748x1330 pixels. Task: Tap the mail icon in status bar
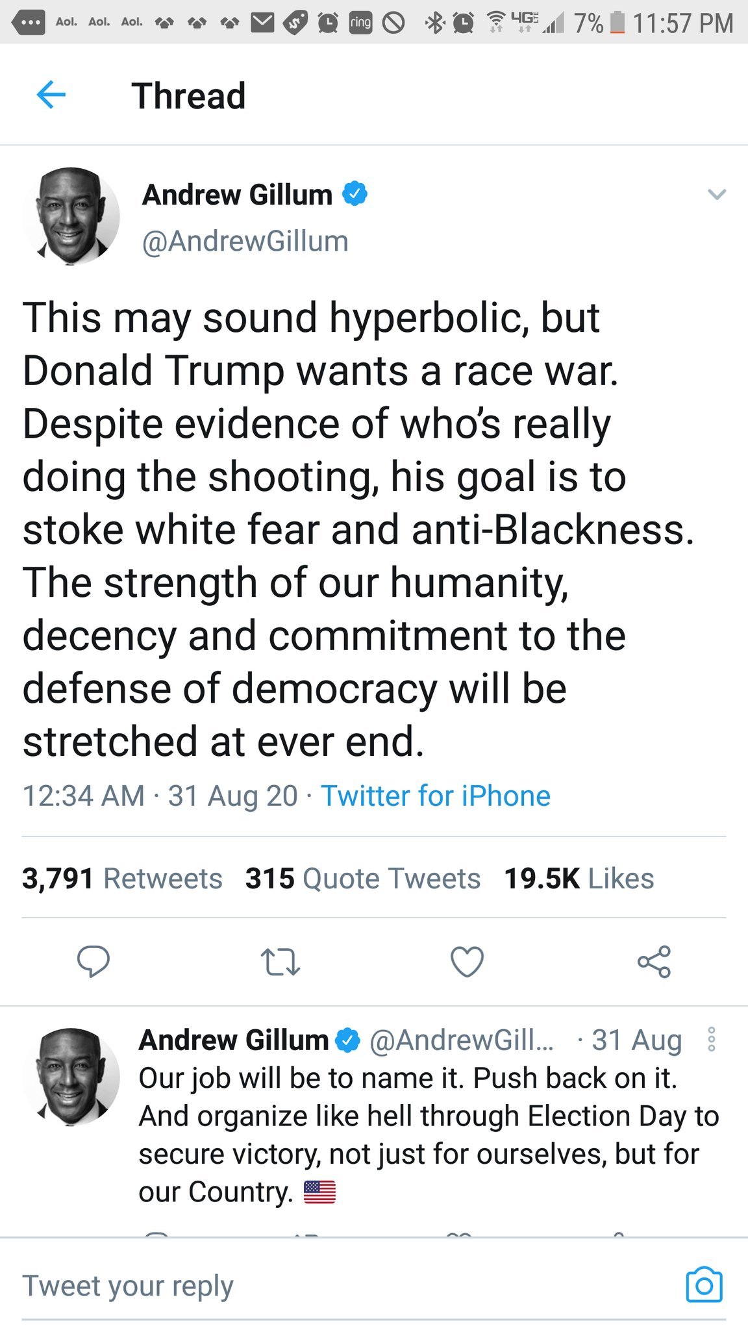tap(262, 23)
